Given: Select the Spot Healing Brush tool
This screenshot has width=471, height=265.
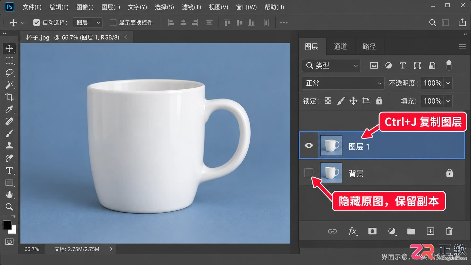Looking at the screenshot, I should click(x=9, y=122).
